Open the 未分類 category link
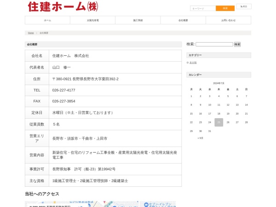 pyautogui.click(x=193, y=63)
